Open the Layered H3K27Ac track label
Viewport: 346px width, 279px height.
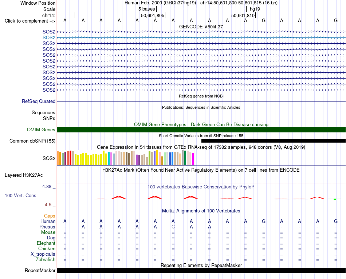tap(24, 175)
